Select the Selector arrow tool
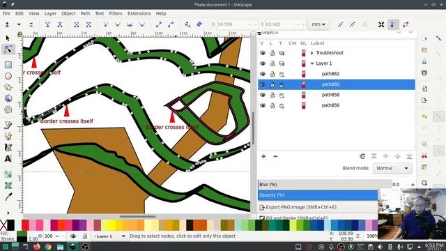 (8, 38)
